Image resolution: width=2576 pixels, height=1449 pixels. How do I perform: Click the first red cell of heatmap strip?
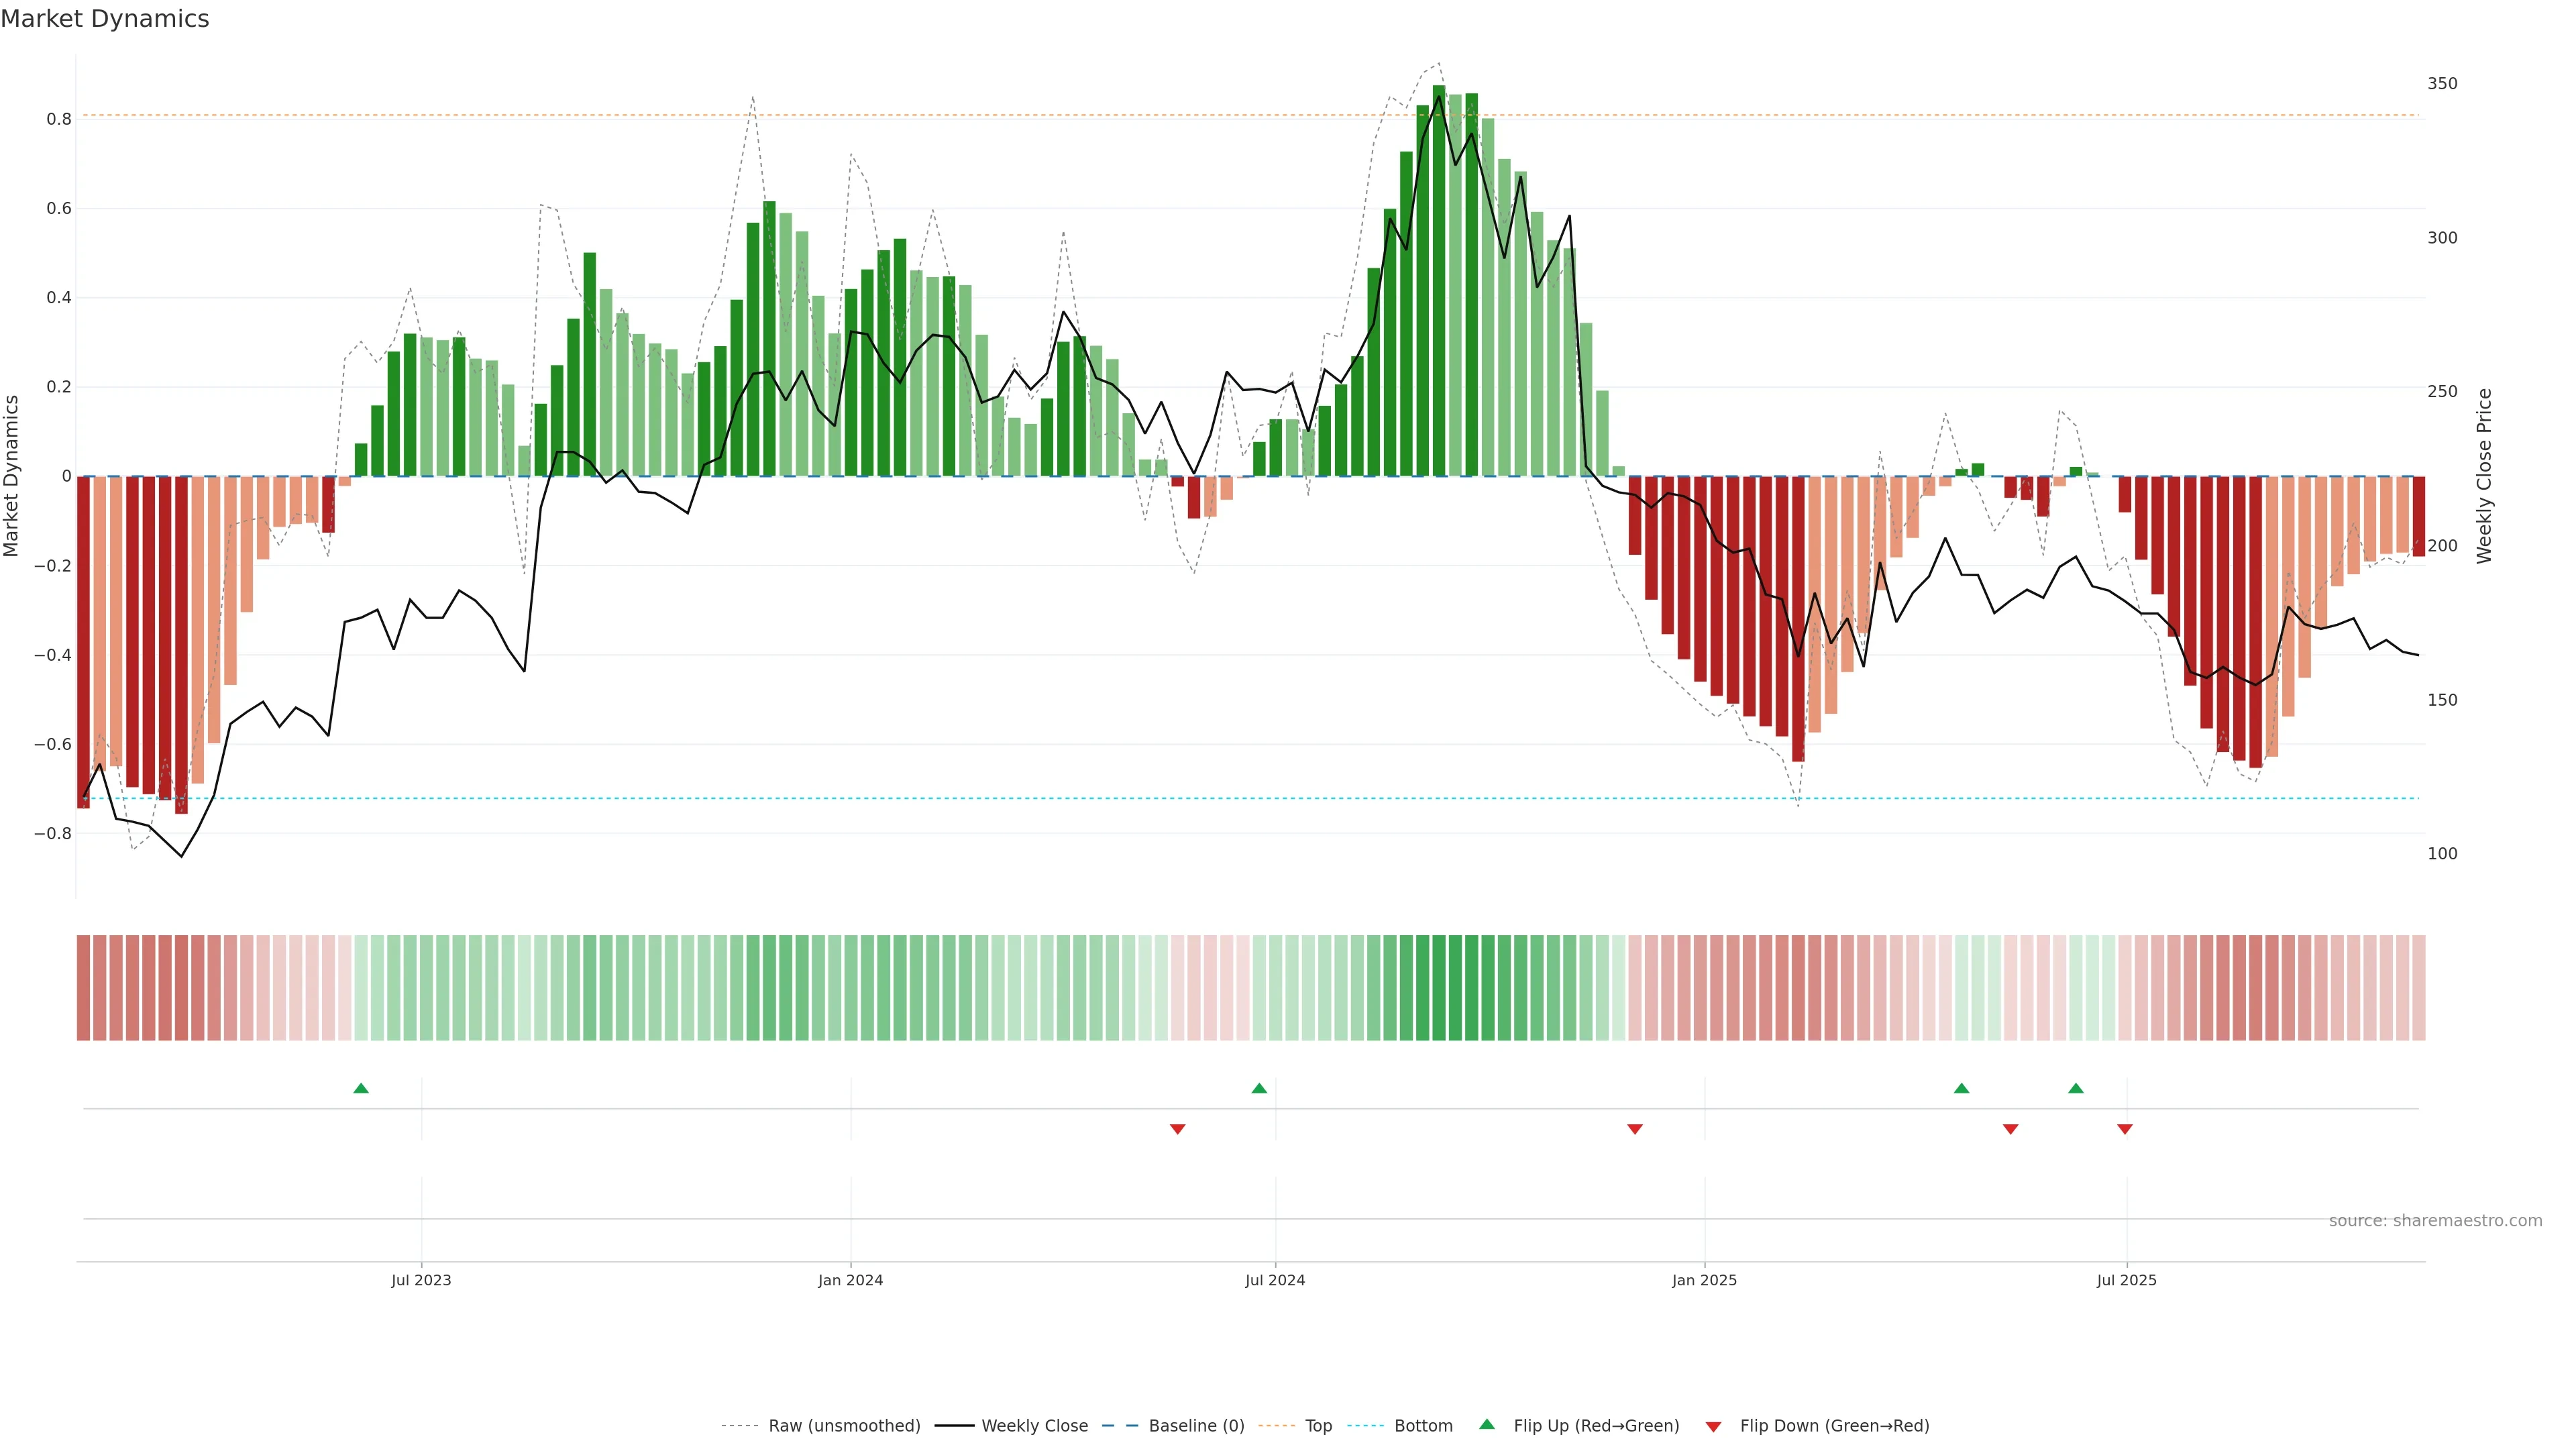click(x=83, y=987)
